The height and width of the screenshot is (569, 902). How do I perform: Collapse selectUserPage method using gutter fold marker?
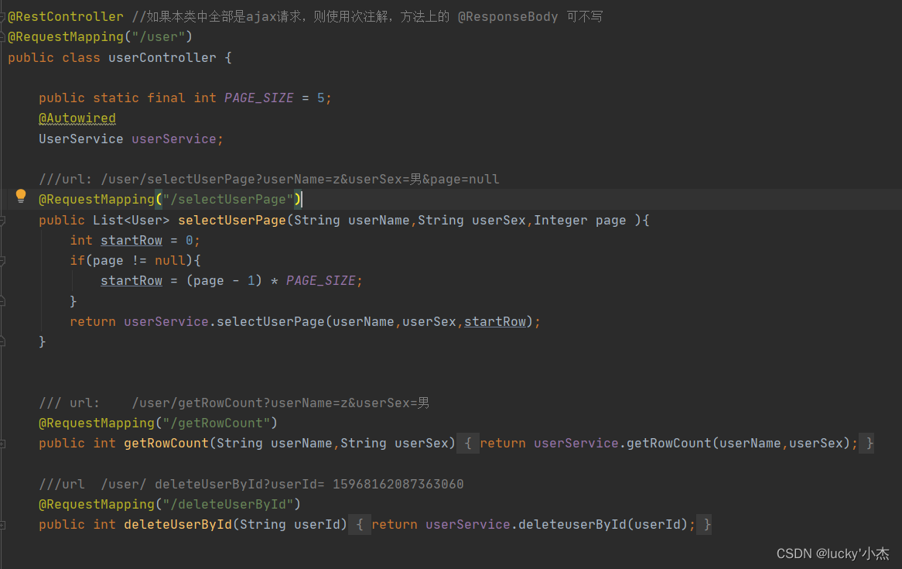pos(2,221)
